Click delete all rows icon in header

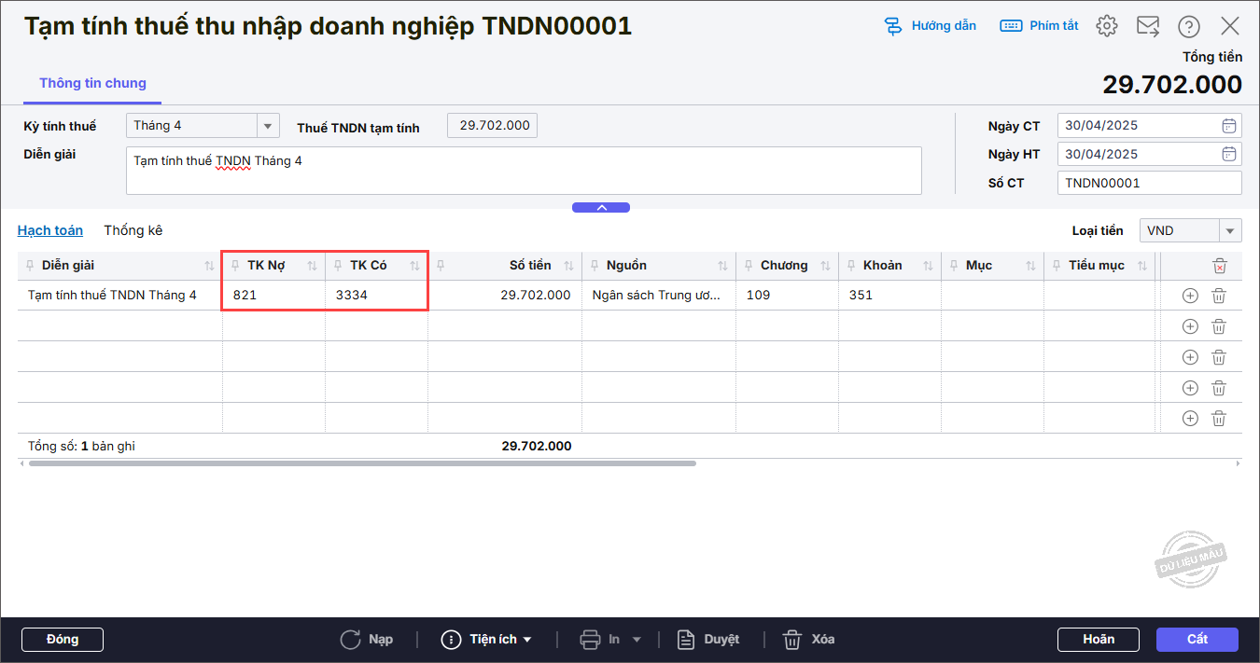pos(1219,266)
